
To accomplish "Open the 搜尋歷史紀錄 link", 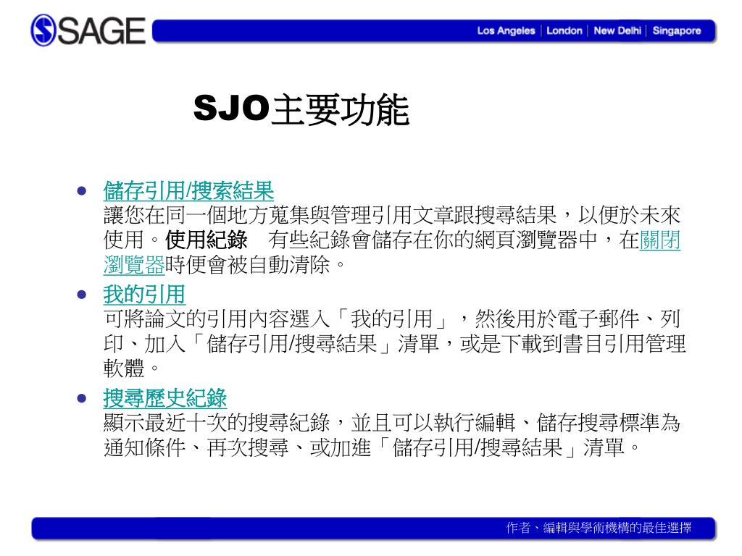I will coord(165,398).
